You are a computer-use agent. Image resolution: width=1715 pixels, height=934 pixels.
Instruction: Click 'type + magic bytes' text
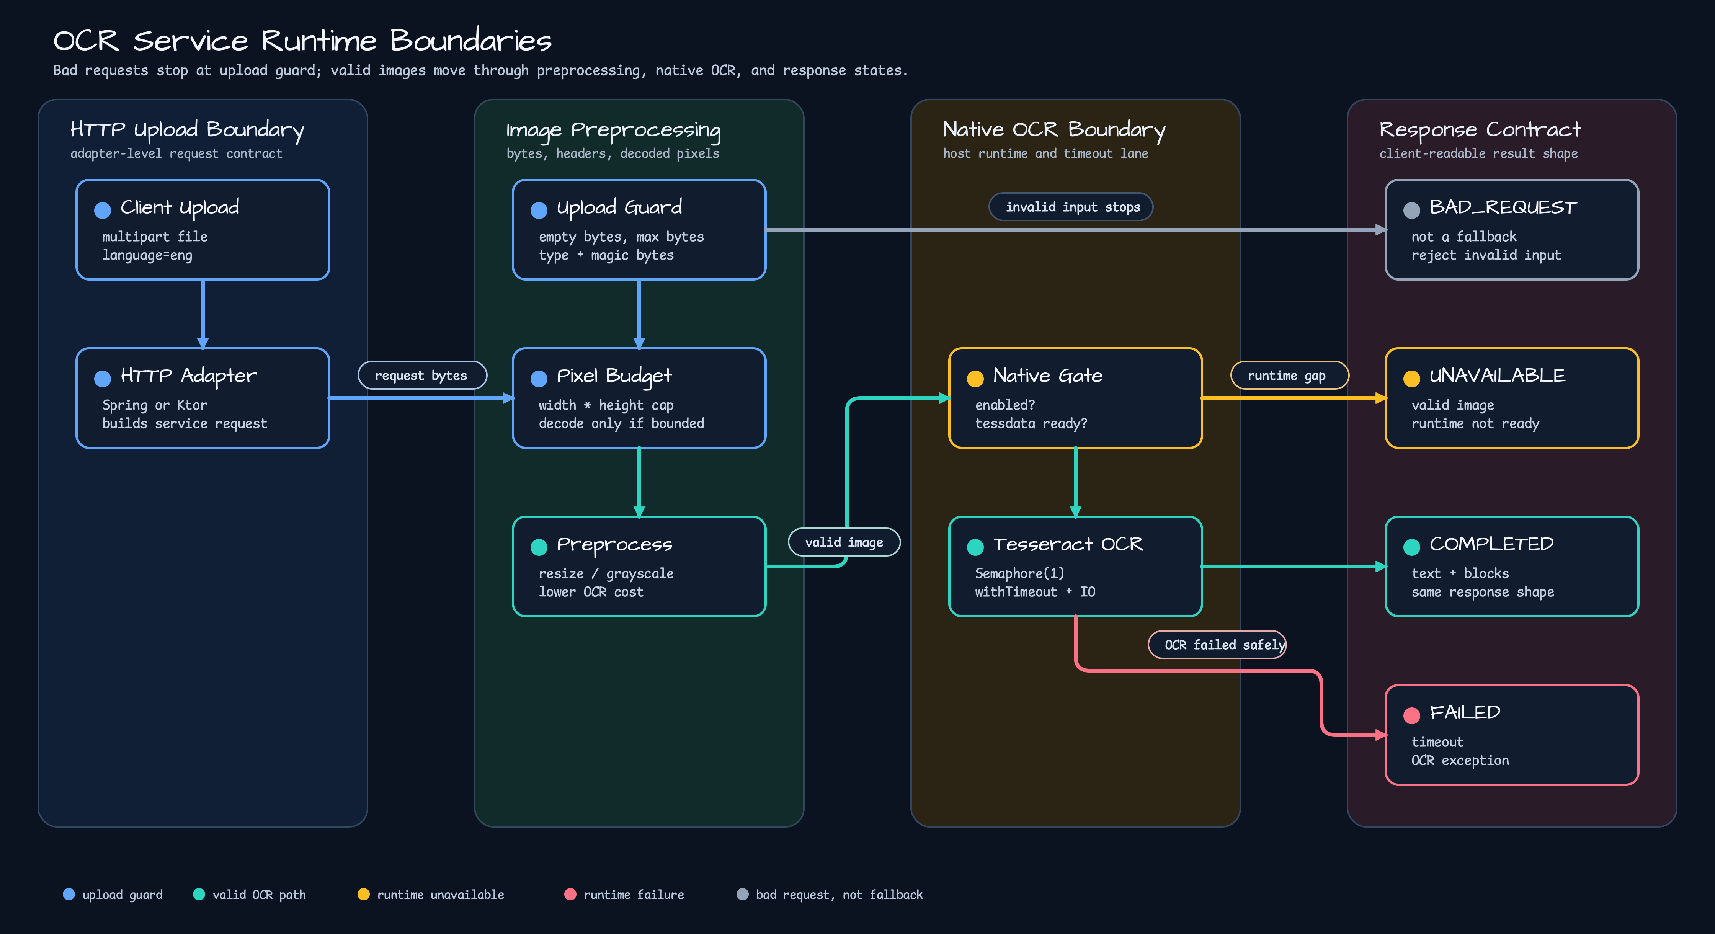[x=606, y=256]
